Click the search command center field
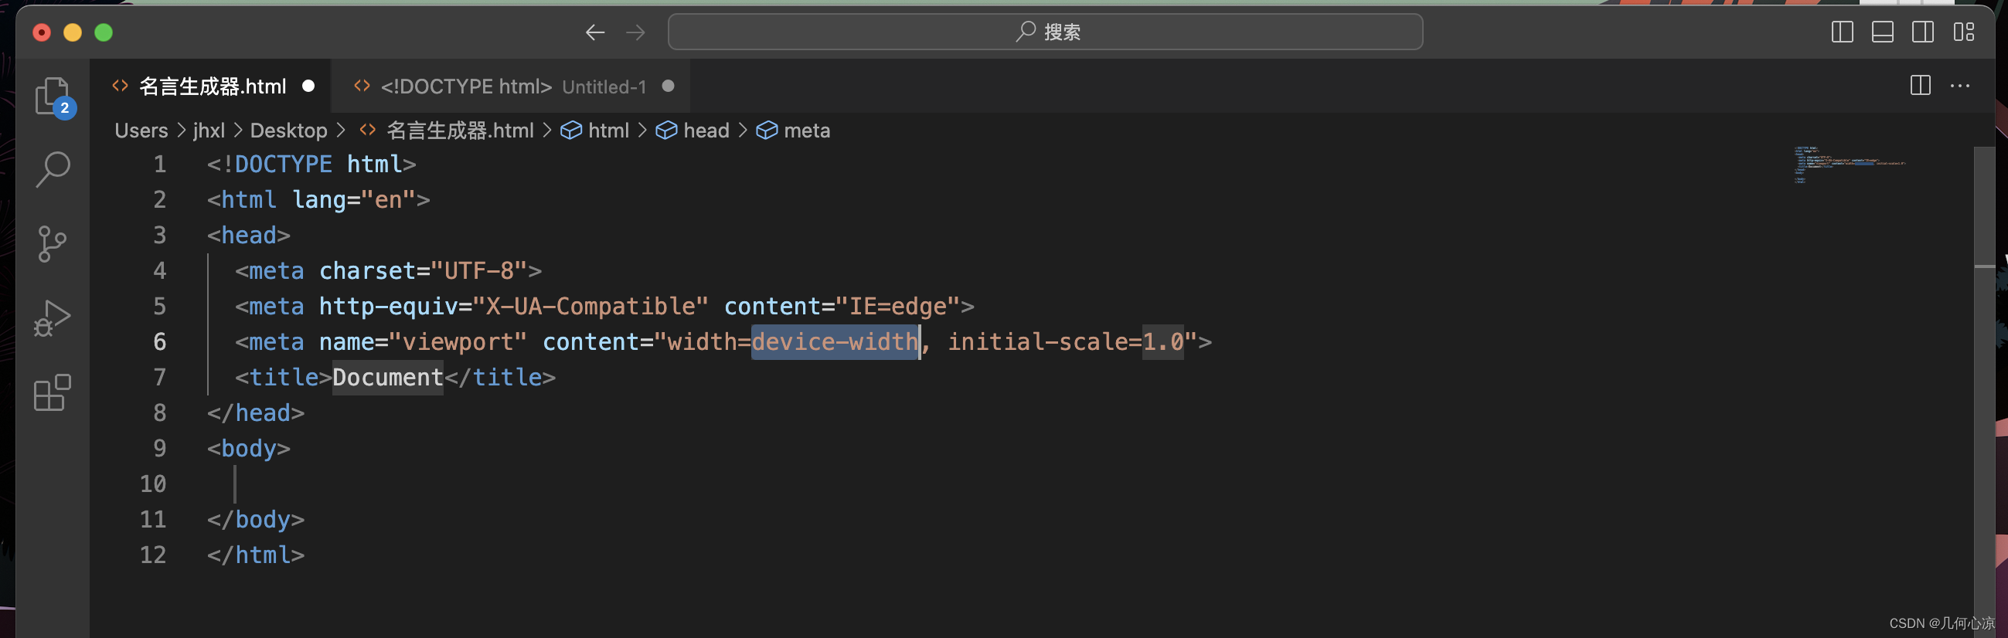Screen dimensions: 2008x638 pos(1045,32)
